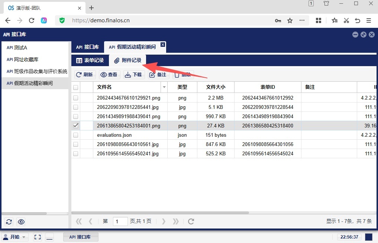Uncheck the 2061386580425318​4001.png row checkbox
This screenshot has width=378, height=243.
76,126
